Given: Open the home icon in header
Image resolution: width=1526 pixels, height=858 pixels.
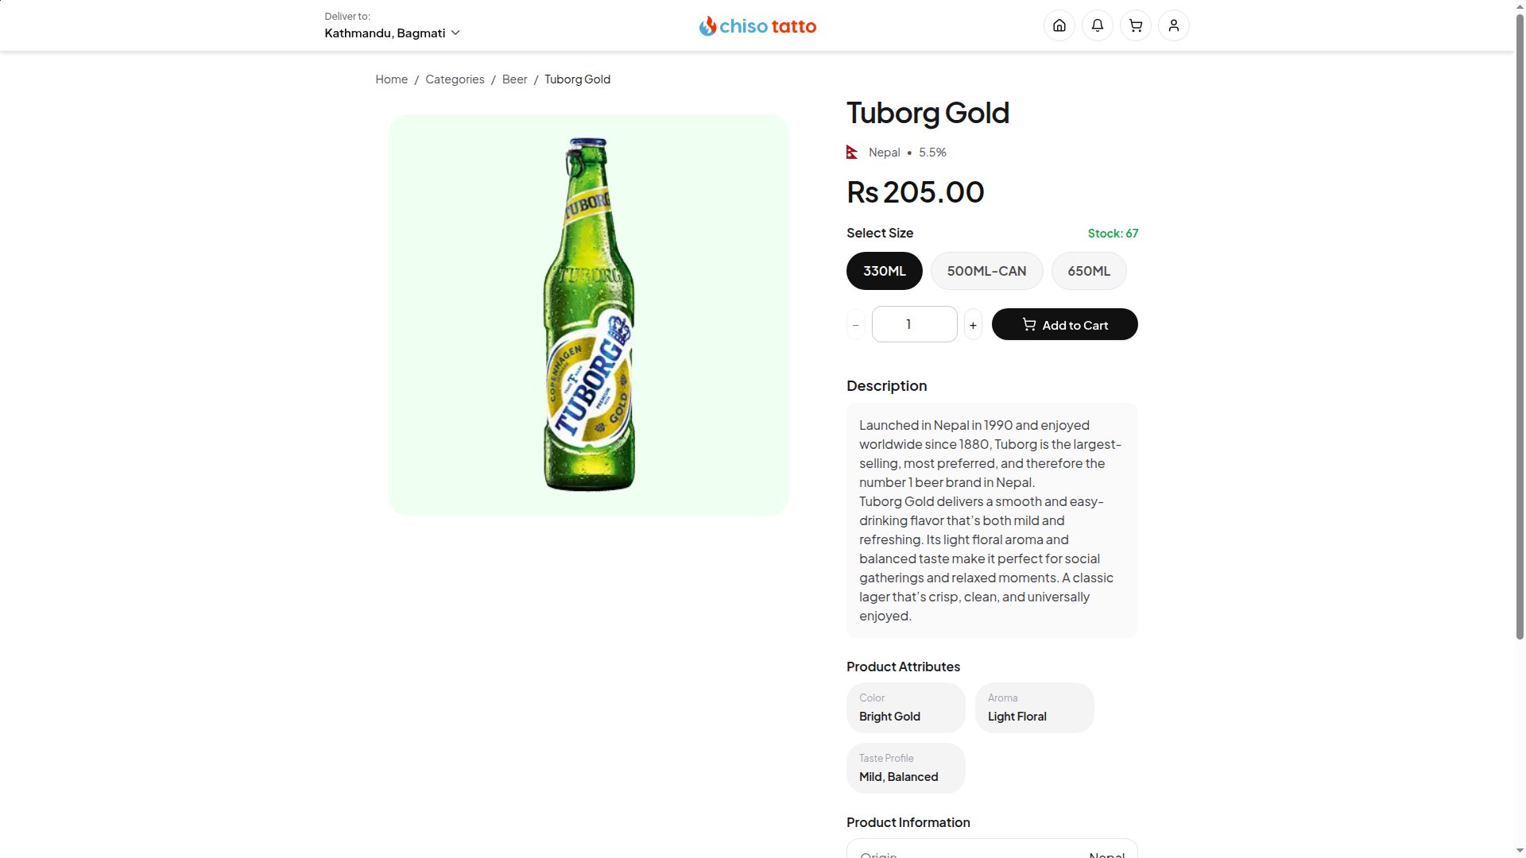Looking at the screenshot, I should (x=1059, y=25).
